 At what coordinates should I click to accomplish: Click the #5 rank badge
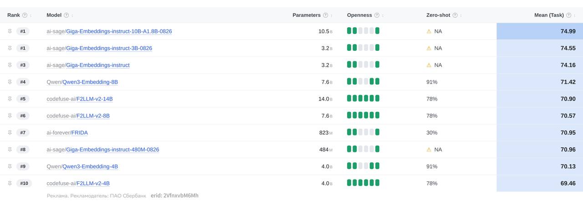click(x=23, y=99)
